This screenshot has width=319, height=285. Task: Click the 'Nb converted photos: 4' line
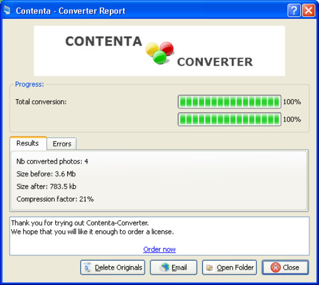pyautogui.click(x=52, y=161)
